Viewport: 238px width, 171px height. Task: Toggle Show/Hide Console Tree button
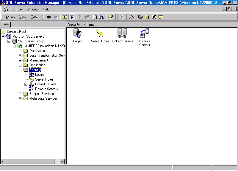tap(72, 17)
